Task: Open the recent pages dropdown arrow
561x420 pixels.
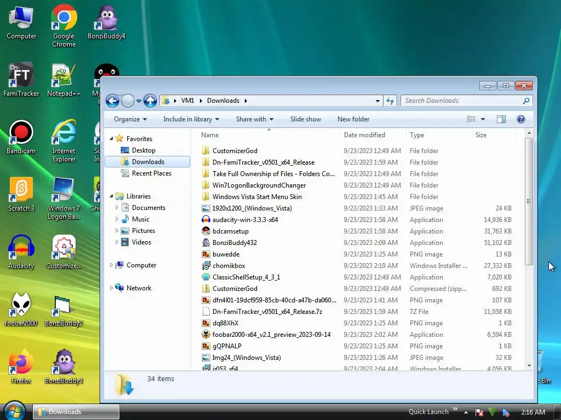Action: (x=139, y=101)
